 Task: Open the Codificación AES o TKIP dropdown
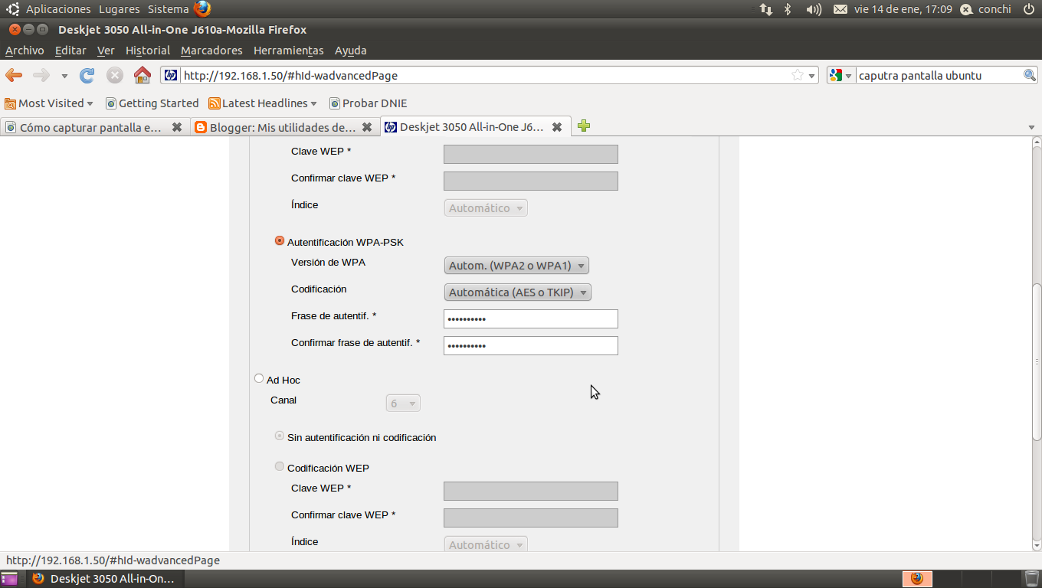(518, 292)
